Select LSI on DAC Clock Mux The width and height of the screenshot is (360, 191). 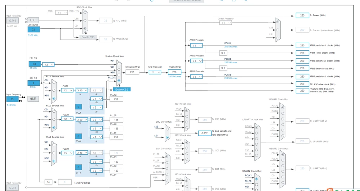pos(167,137)
